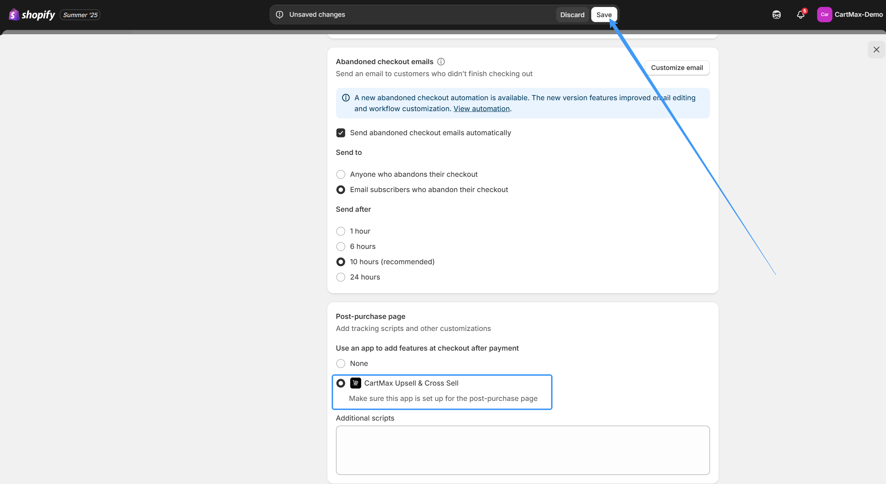Image resolution: width=886 pixels, height=484 pixels.
Task: Click the Unsaved changes alert icon
Action: 280,15
